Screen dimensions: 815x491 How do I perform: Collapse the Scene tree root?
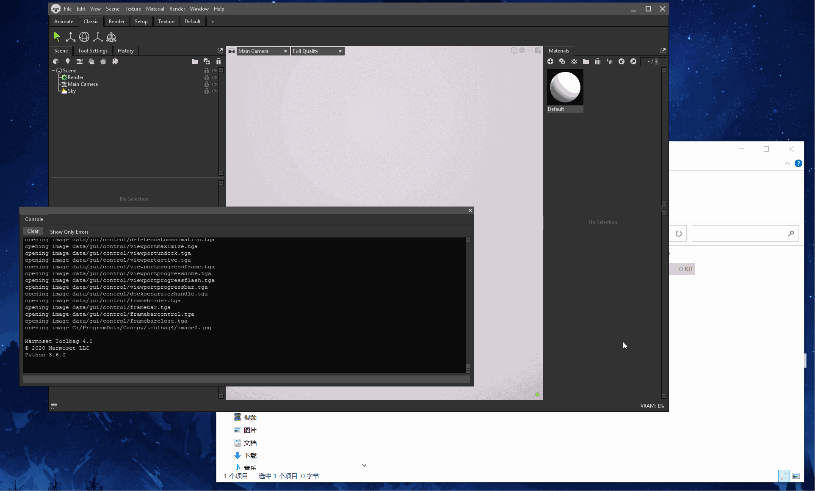click(x=53, y=71)
